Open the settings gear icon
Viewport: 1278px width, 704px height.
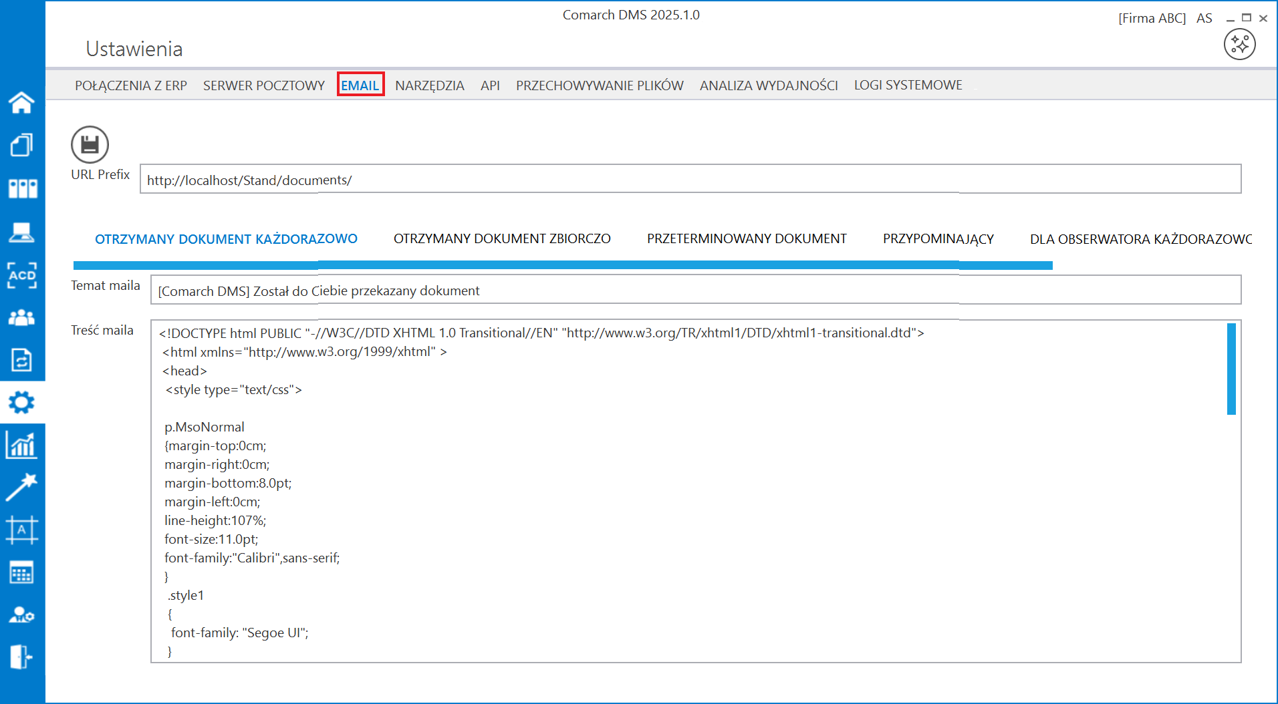(21, 402)
